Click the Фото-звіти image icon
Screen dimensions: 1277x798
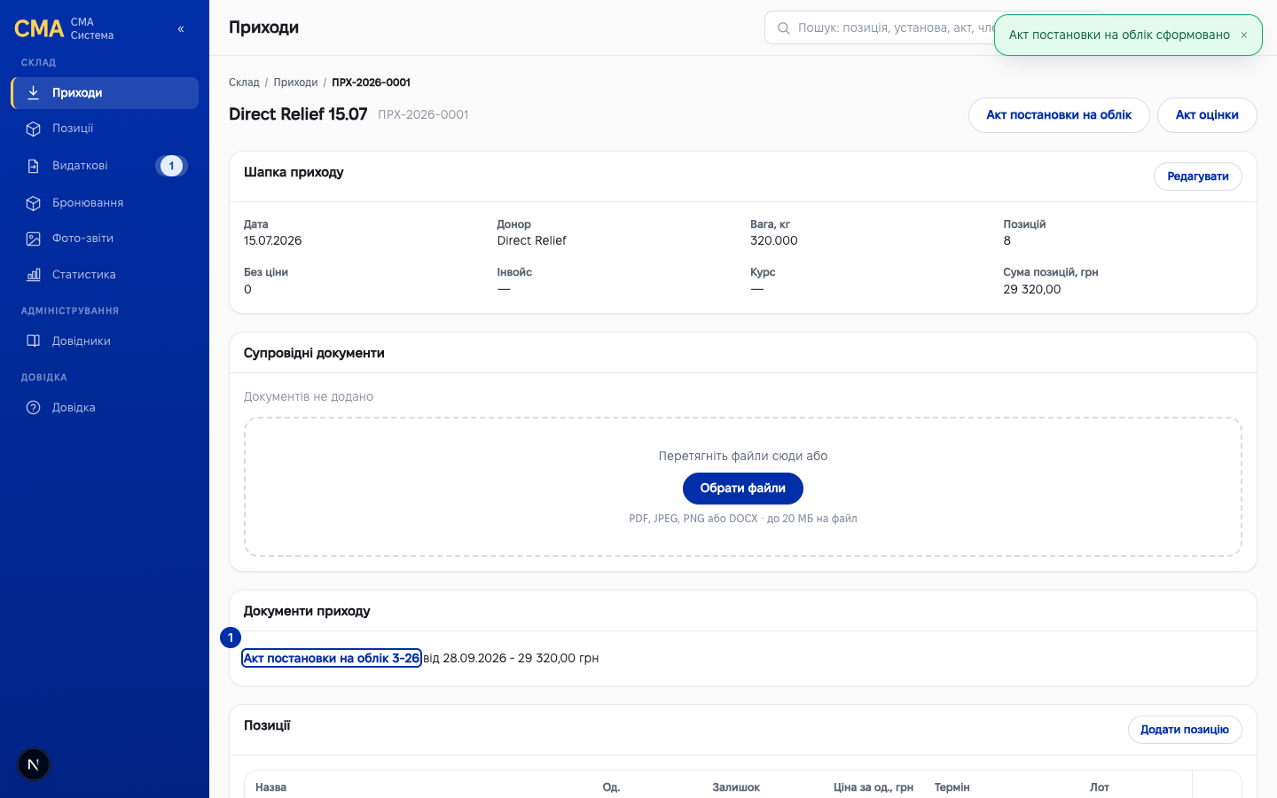point(33,239)
